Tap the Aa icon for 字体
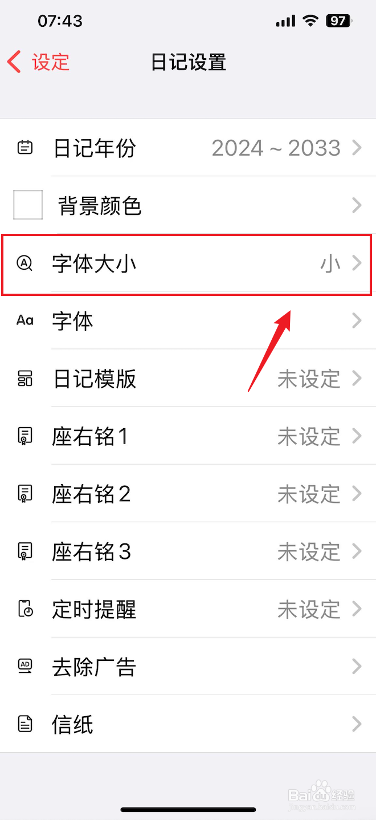Viewport: 376px width, 820px height. point(24,321)
